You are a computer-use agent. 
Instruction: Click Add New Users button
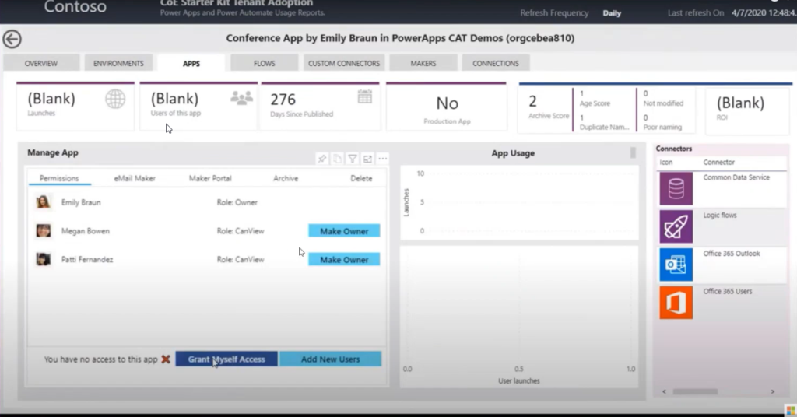330,359
